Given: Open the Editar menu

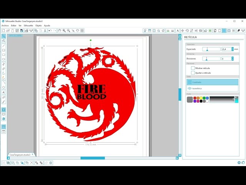Looking at the screenshot, I should pos(14,25).
